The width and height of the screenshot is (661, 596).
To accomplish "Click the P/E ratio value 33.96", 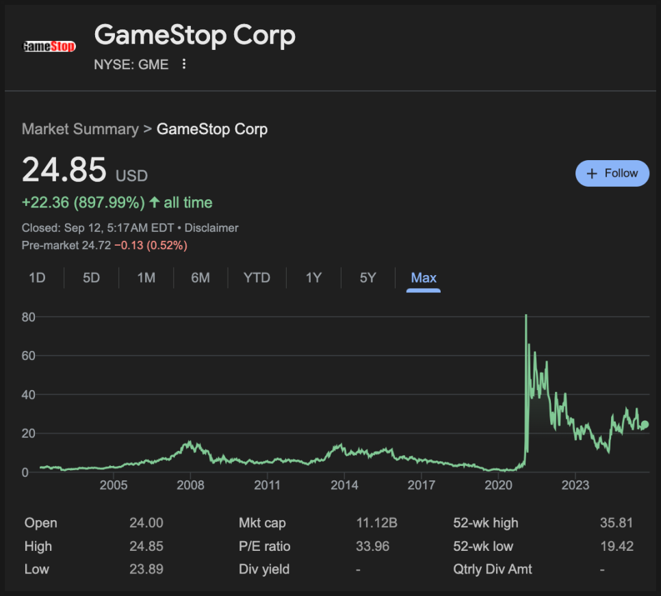I will (x=373, y=546).
